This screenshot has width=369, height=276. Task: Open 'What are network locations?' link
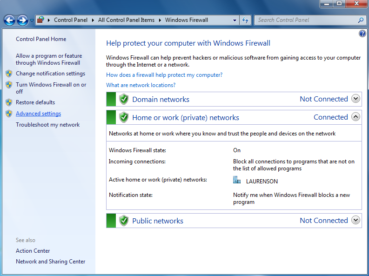point(141,85)
